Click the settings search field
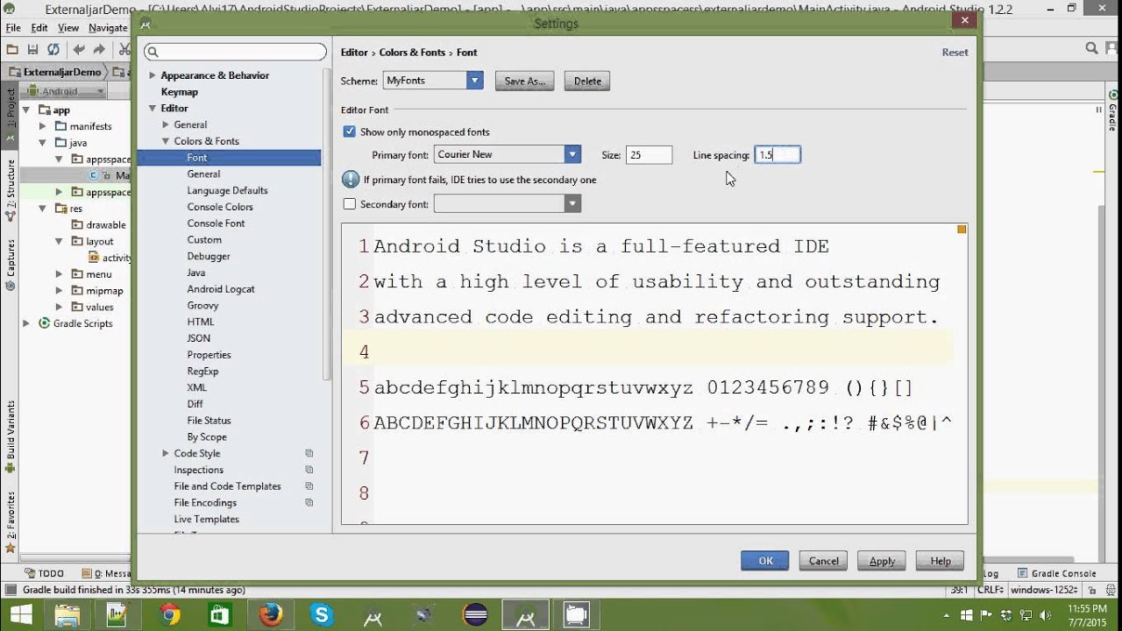The height and width of the screenshot is (631, 1122). (235, 53)
